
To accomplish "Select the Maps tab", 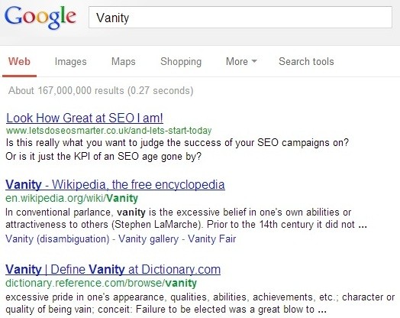I will pos(124,62).
